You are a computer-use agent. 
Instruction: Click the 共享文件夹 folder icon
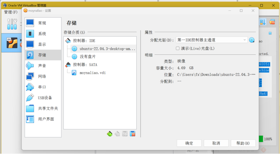point(30,108)
